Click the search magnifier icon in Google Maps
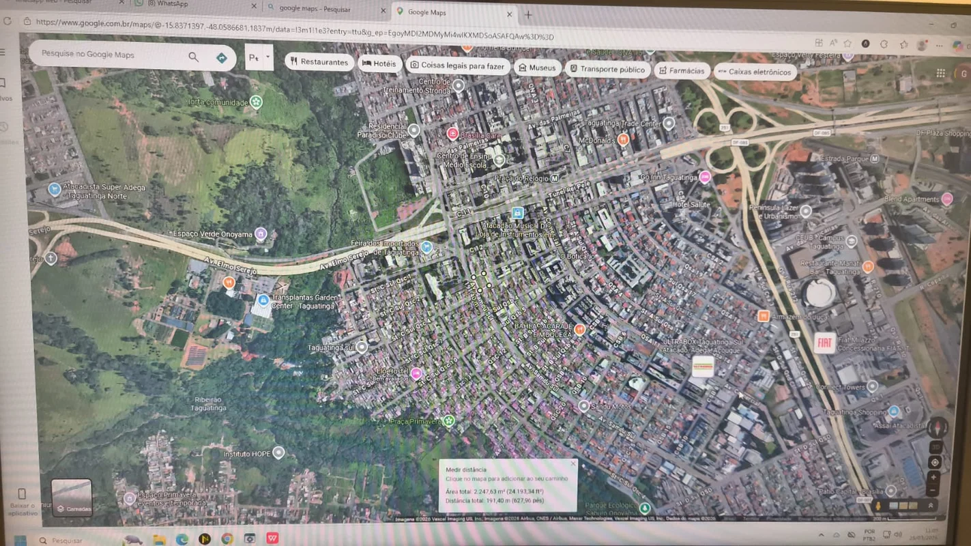 pos(194,57)
